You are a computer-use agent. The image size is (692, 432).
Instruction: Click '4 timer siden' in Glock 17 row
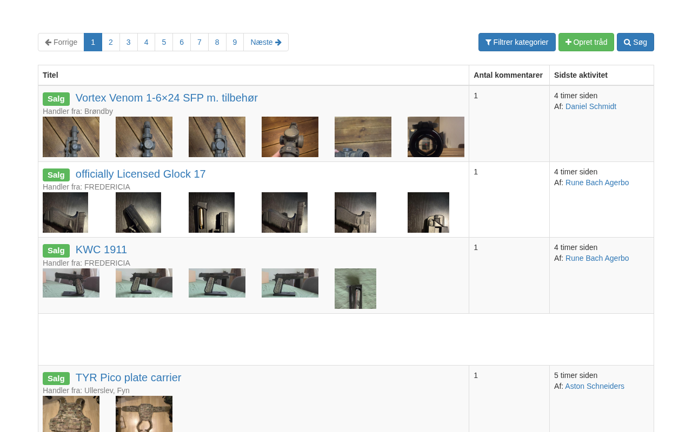pyautogui.click(x=576, y=172)
